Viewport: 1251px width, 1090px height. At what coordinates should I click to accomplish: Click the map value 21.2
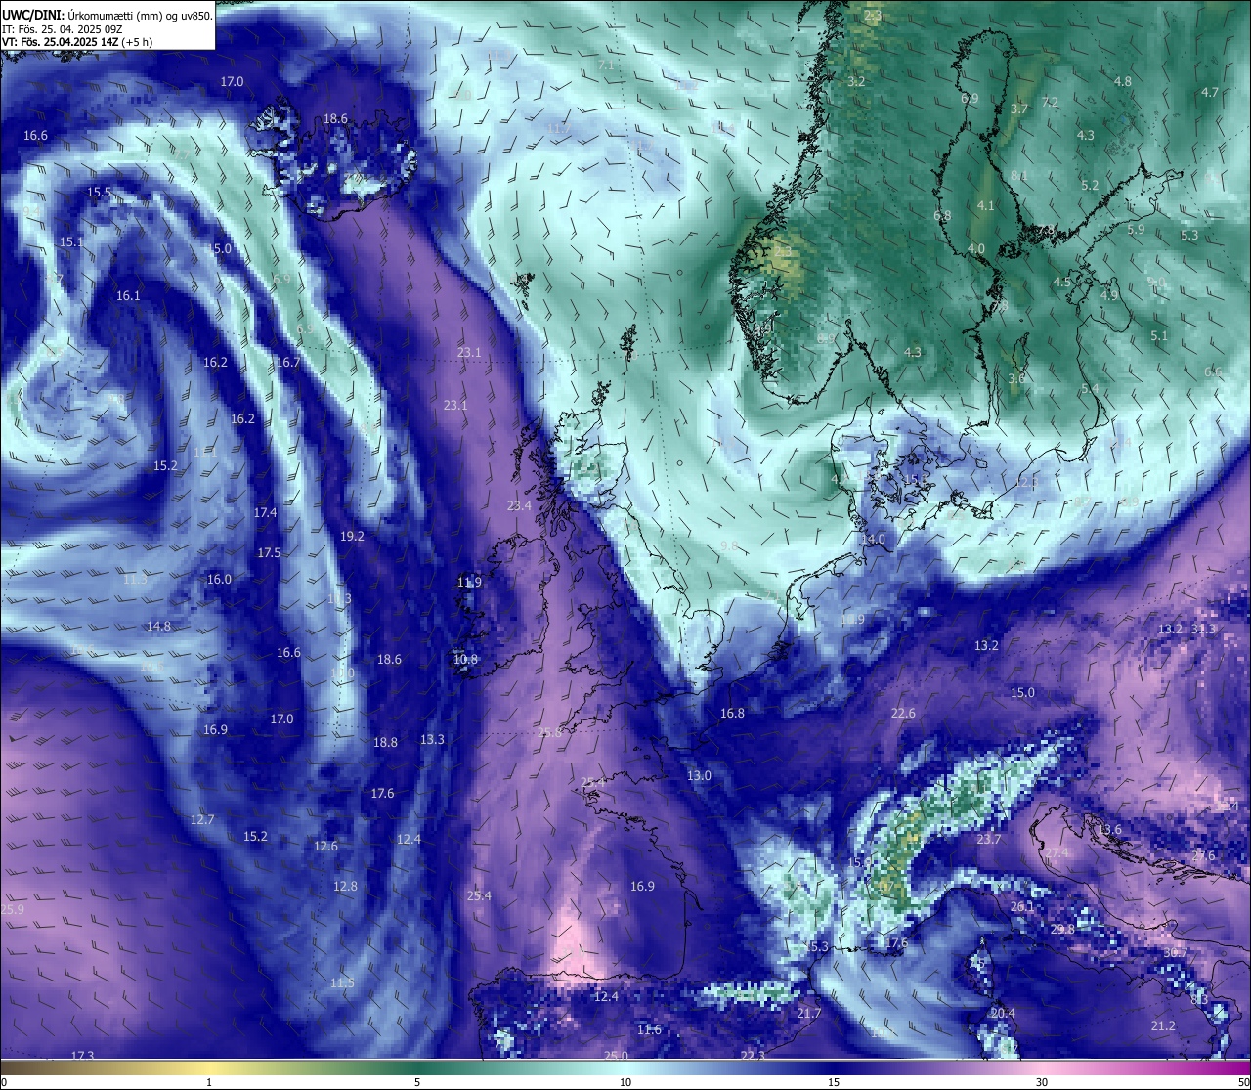1162,1026
